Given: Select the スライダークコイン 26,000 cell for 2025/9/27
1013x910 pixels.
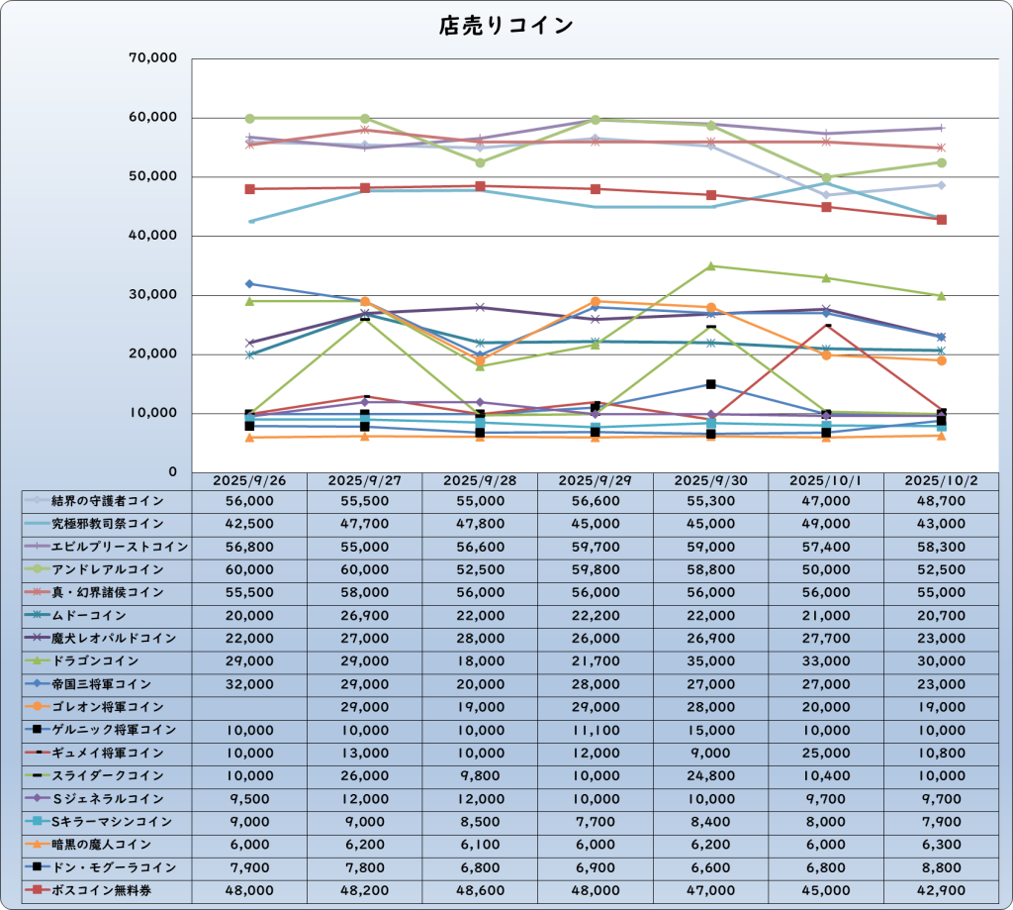Looking at the screenshot, I should tap(365, 775).
